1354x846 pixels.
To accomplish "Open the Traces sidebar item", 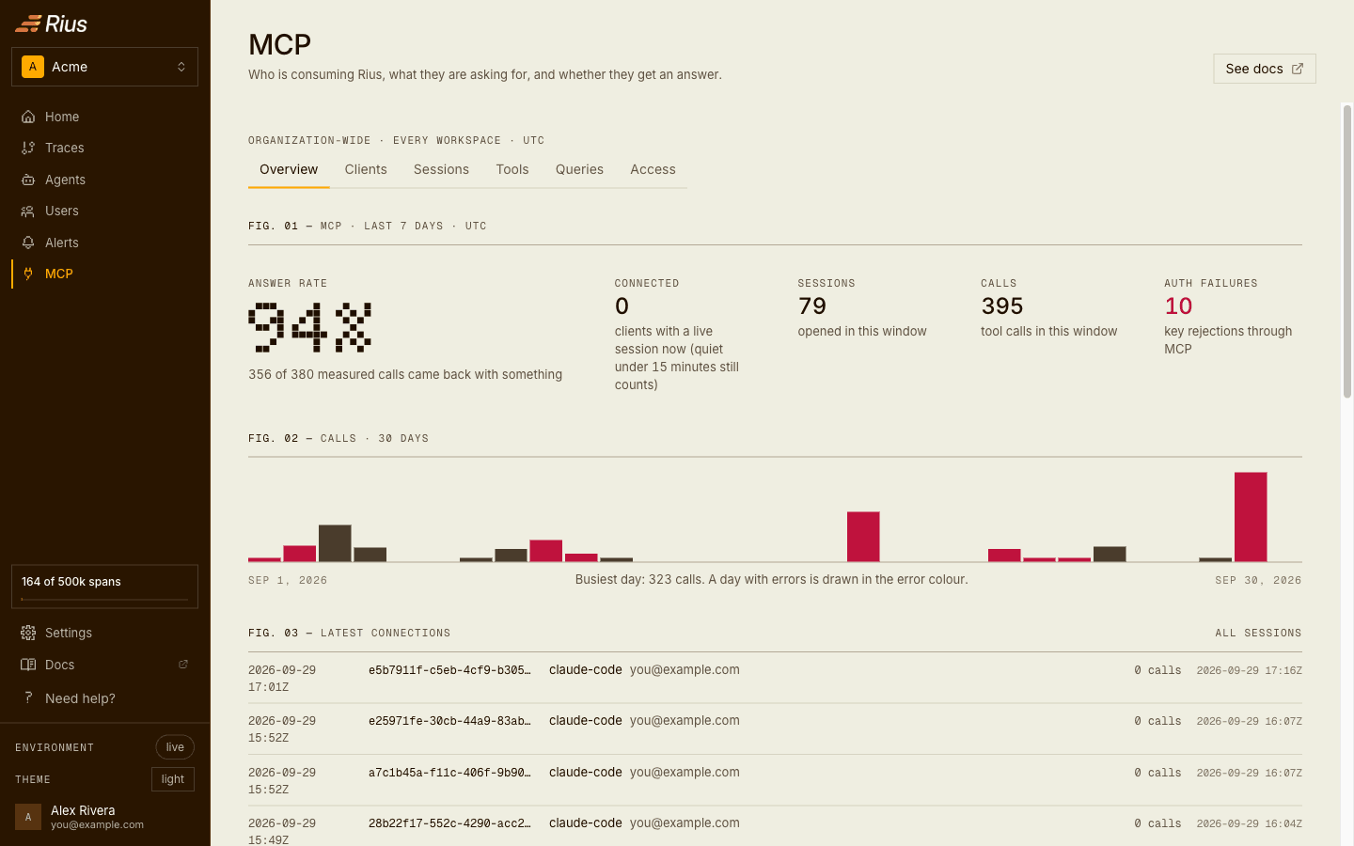I will pyautogui.click(x=104, y=148).
